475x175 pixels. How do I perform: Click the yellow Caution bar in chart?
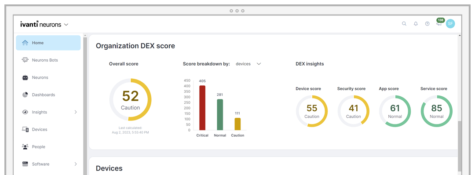237,124
